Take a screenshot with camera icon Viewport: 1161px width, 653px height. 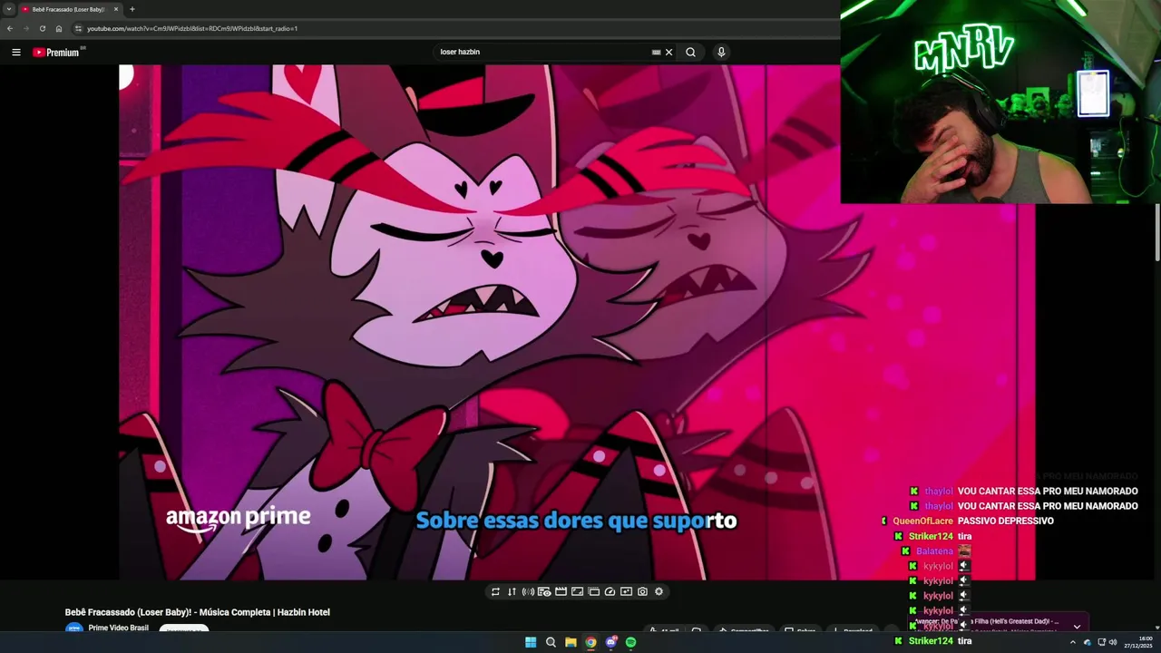pyautogui.click(x=642, y=591)
